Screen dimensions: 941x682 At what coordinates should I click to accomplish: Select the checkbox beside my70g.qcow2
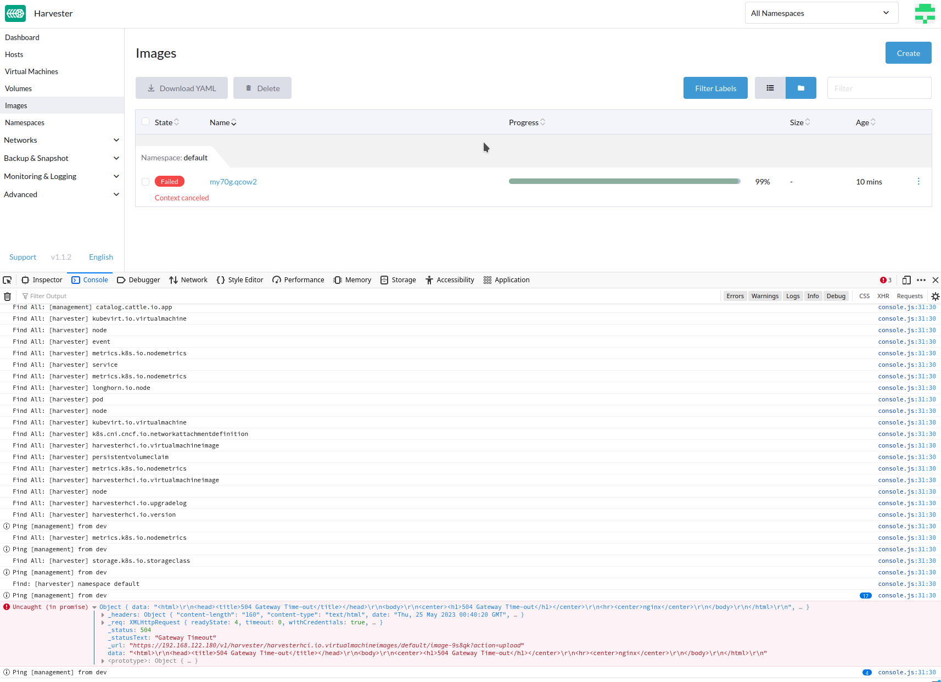(x=145, y=181)
